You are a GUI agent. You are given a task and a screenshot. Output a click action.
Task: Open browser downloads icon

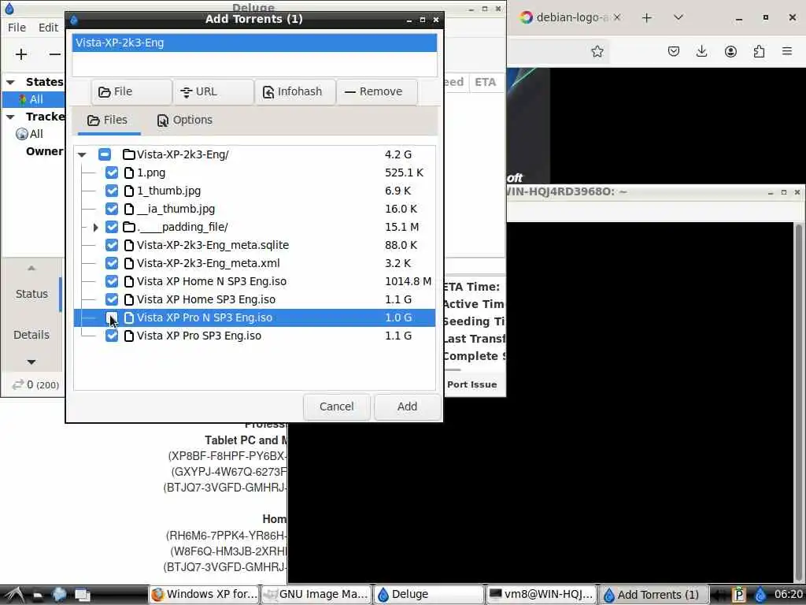(701, 51)
